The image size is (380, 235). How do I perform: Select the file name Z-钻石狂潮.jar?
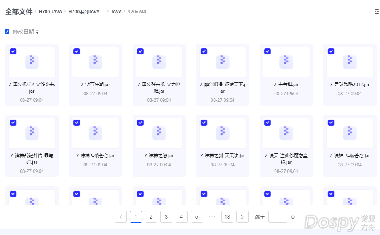pos(96,85)
